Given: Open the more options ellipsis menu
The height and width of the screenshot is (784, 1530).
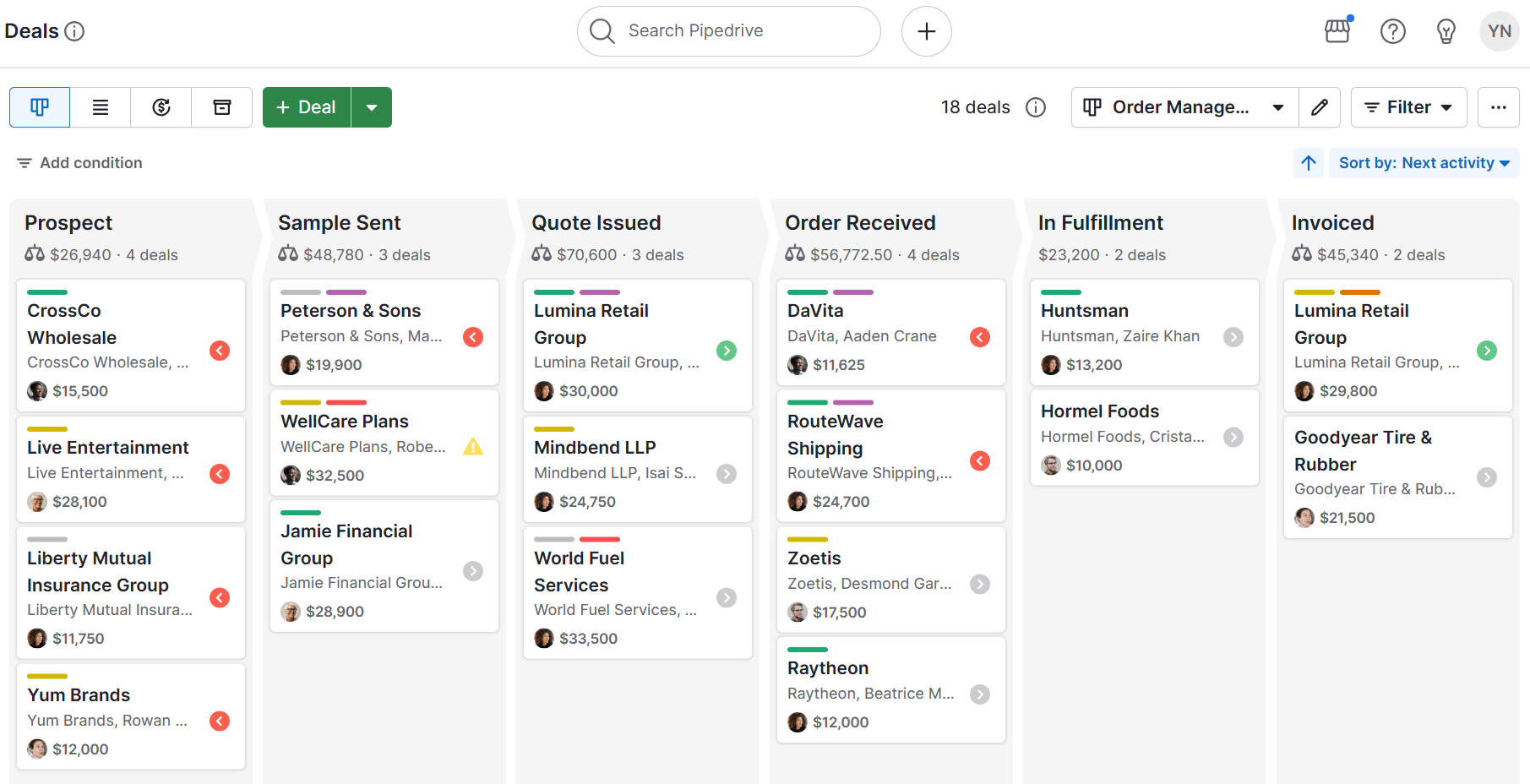Looking at the screenshot, I should point(1499,107).
